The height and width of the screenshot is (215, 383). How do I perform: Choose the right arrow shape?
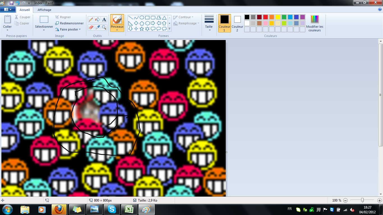pyautogui.click(x=153, y=23)
